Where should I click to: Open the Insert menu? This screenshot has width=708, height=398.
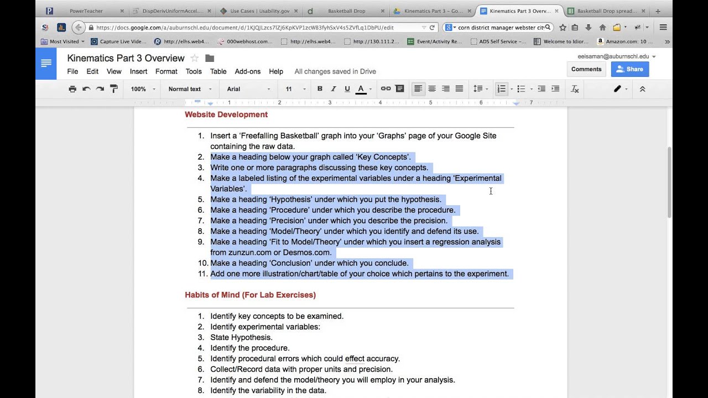click(138, 71)
